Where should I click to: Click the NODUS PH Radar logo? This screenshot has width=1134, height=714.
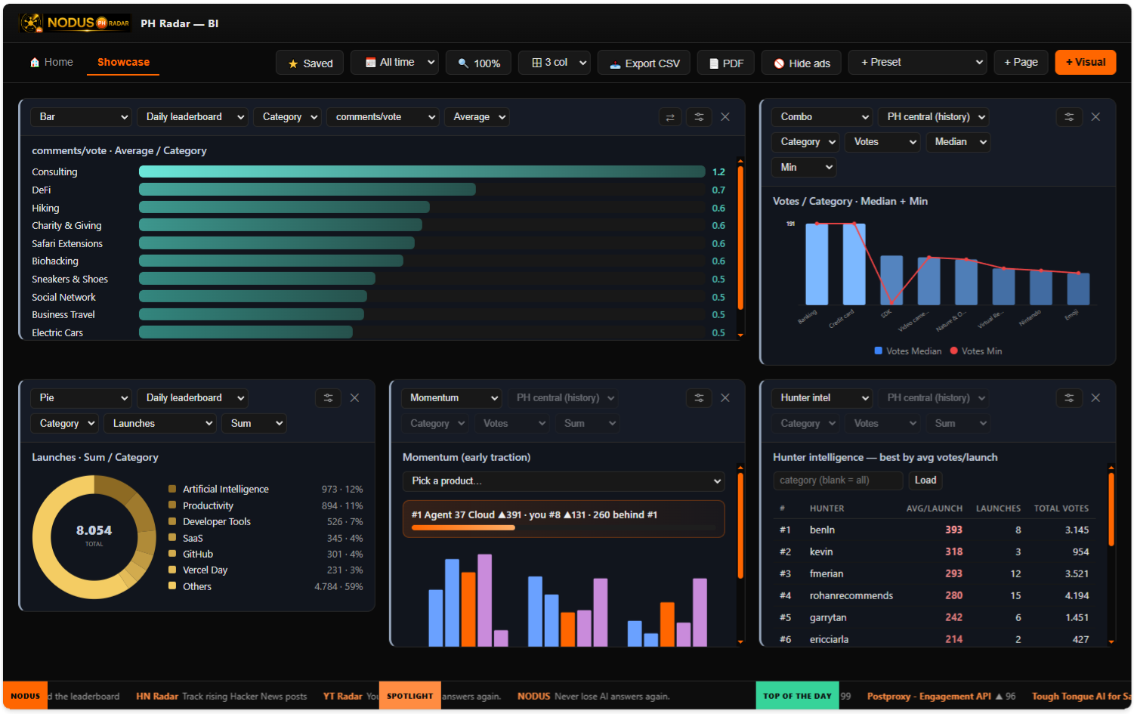[75, 23]
